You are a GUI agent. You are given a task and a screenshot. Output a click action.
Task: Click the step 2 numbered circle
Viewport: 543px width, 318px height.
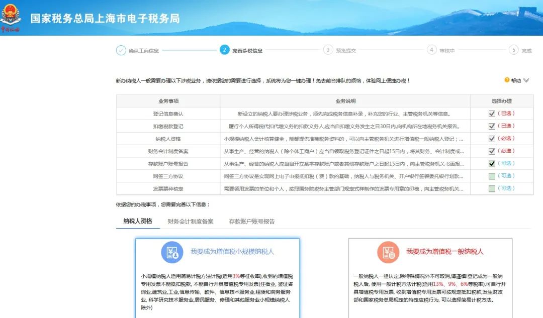(225, 50)
